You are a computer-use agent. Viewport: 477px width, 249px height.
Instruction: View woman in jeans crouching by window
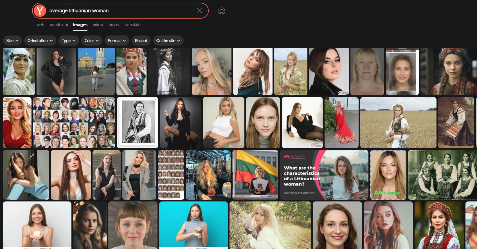tap(26, 175)
